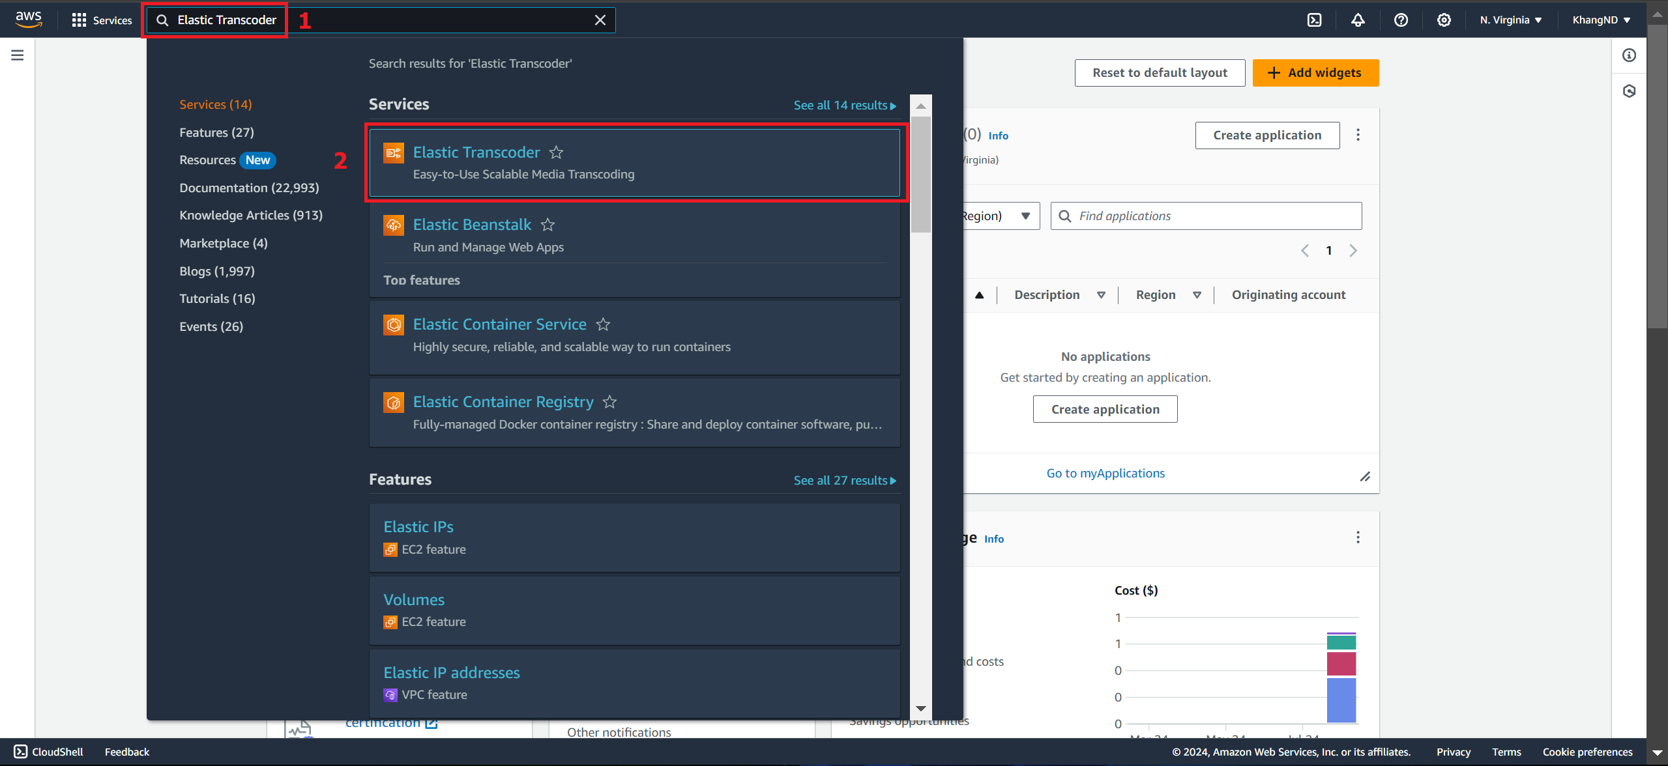Open cost widget three-dot menu
This screenshot has height=766, width=1668.
pyautogui.click(x=1358, y=537)
